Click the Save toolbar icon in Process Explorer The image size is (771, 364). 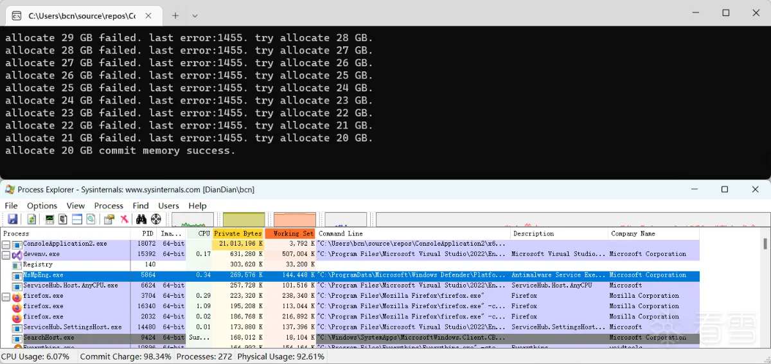tap(12, 219)
